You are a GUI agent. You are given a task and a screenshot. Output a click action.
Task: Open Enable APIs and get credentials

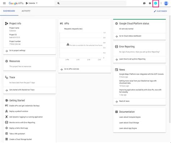[x=24, y=106]
